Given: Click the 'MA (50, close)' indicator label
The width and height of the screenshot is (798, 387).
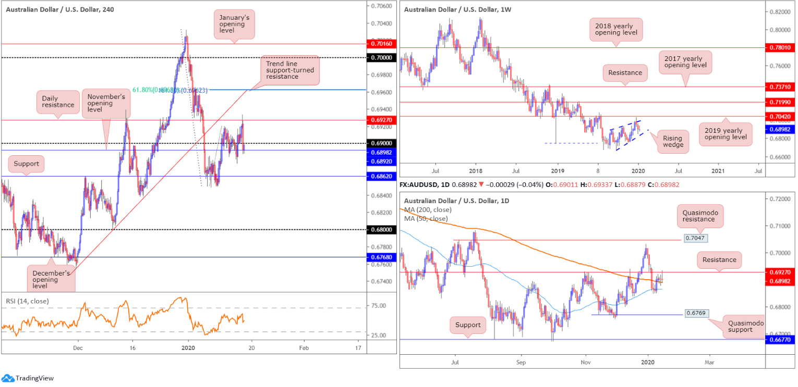Looking at the screenshot, I should 426,219.
